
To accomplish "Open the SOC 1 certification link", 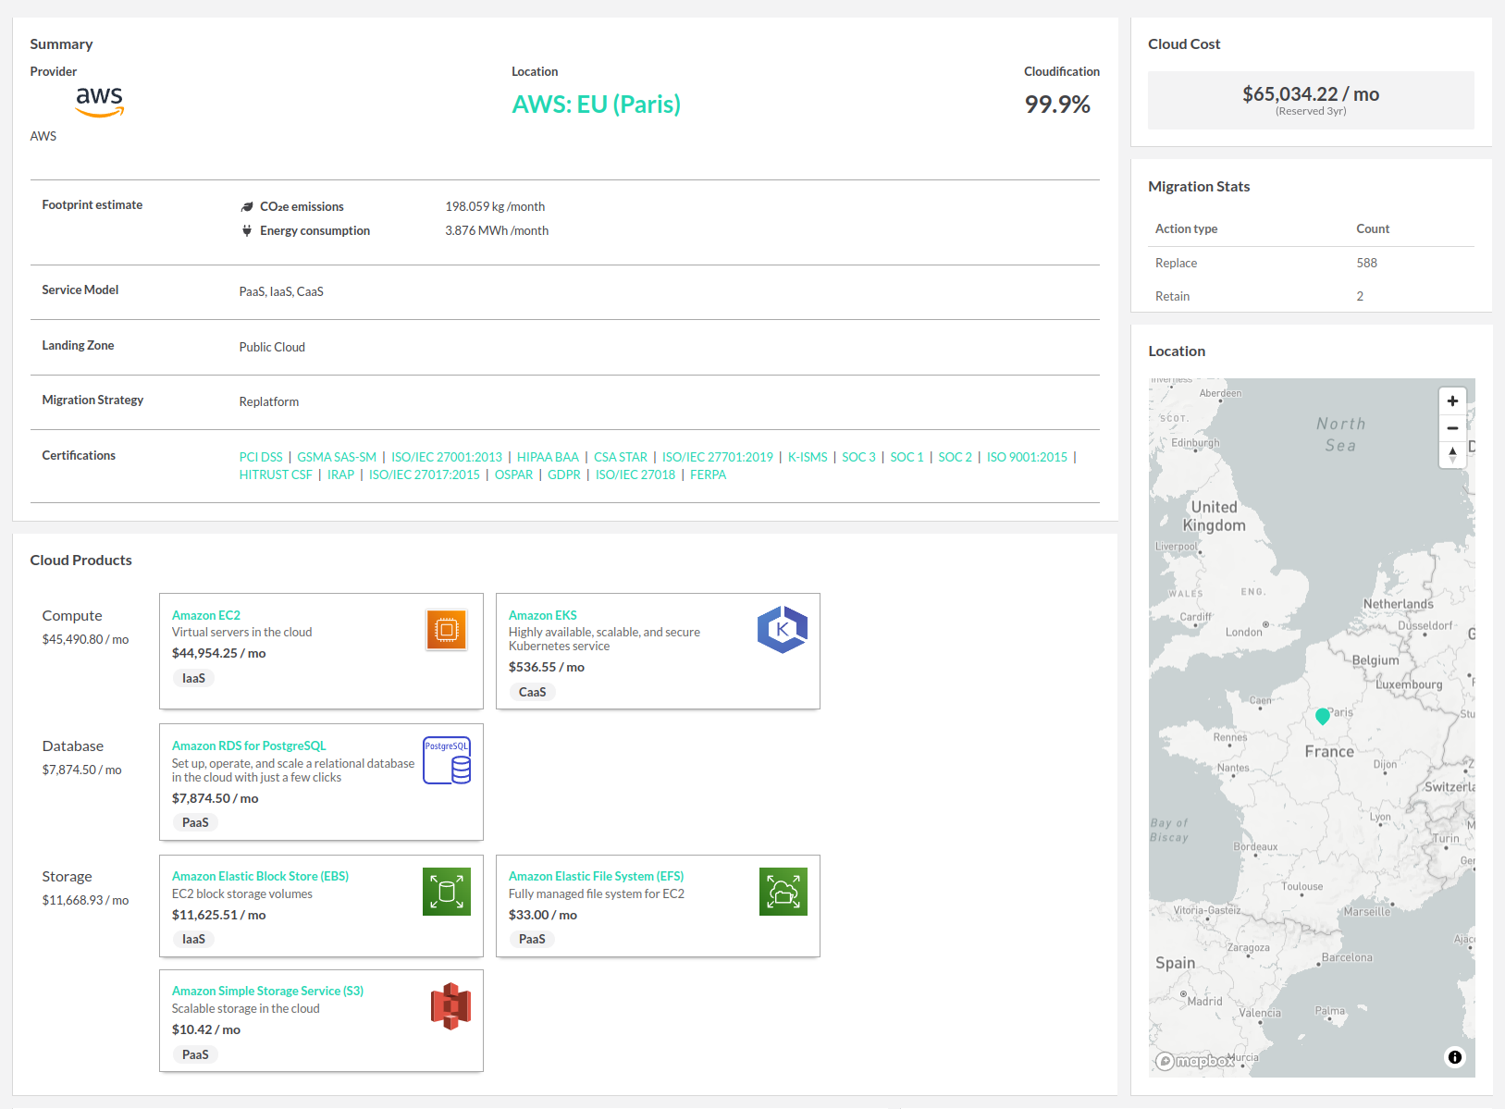I will [x=907, y=457].
